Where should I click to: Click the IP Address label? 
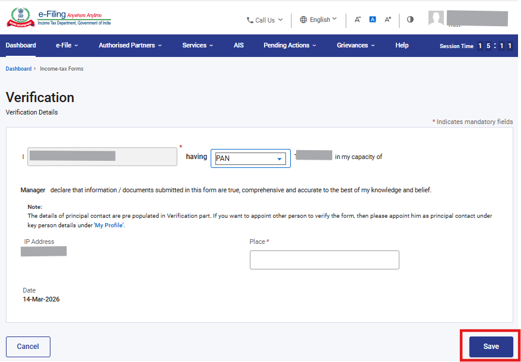(x=39, y=242)
